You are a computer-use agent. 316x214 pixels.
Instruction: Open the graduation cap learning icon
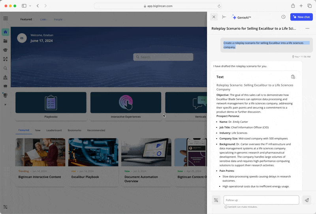click(x=6, y=50)
